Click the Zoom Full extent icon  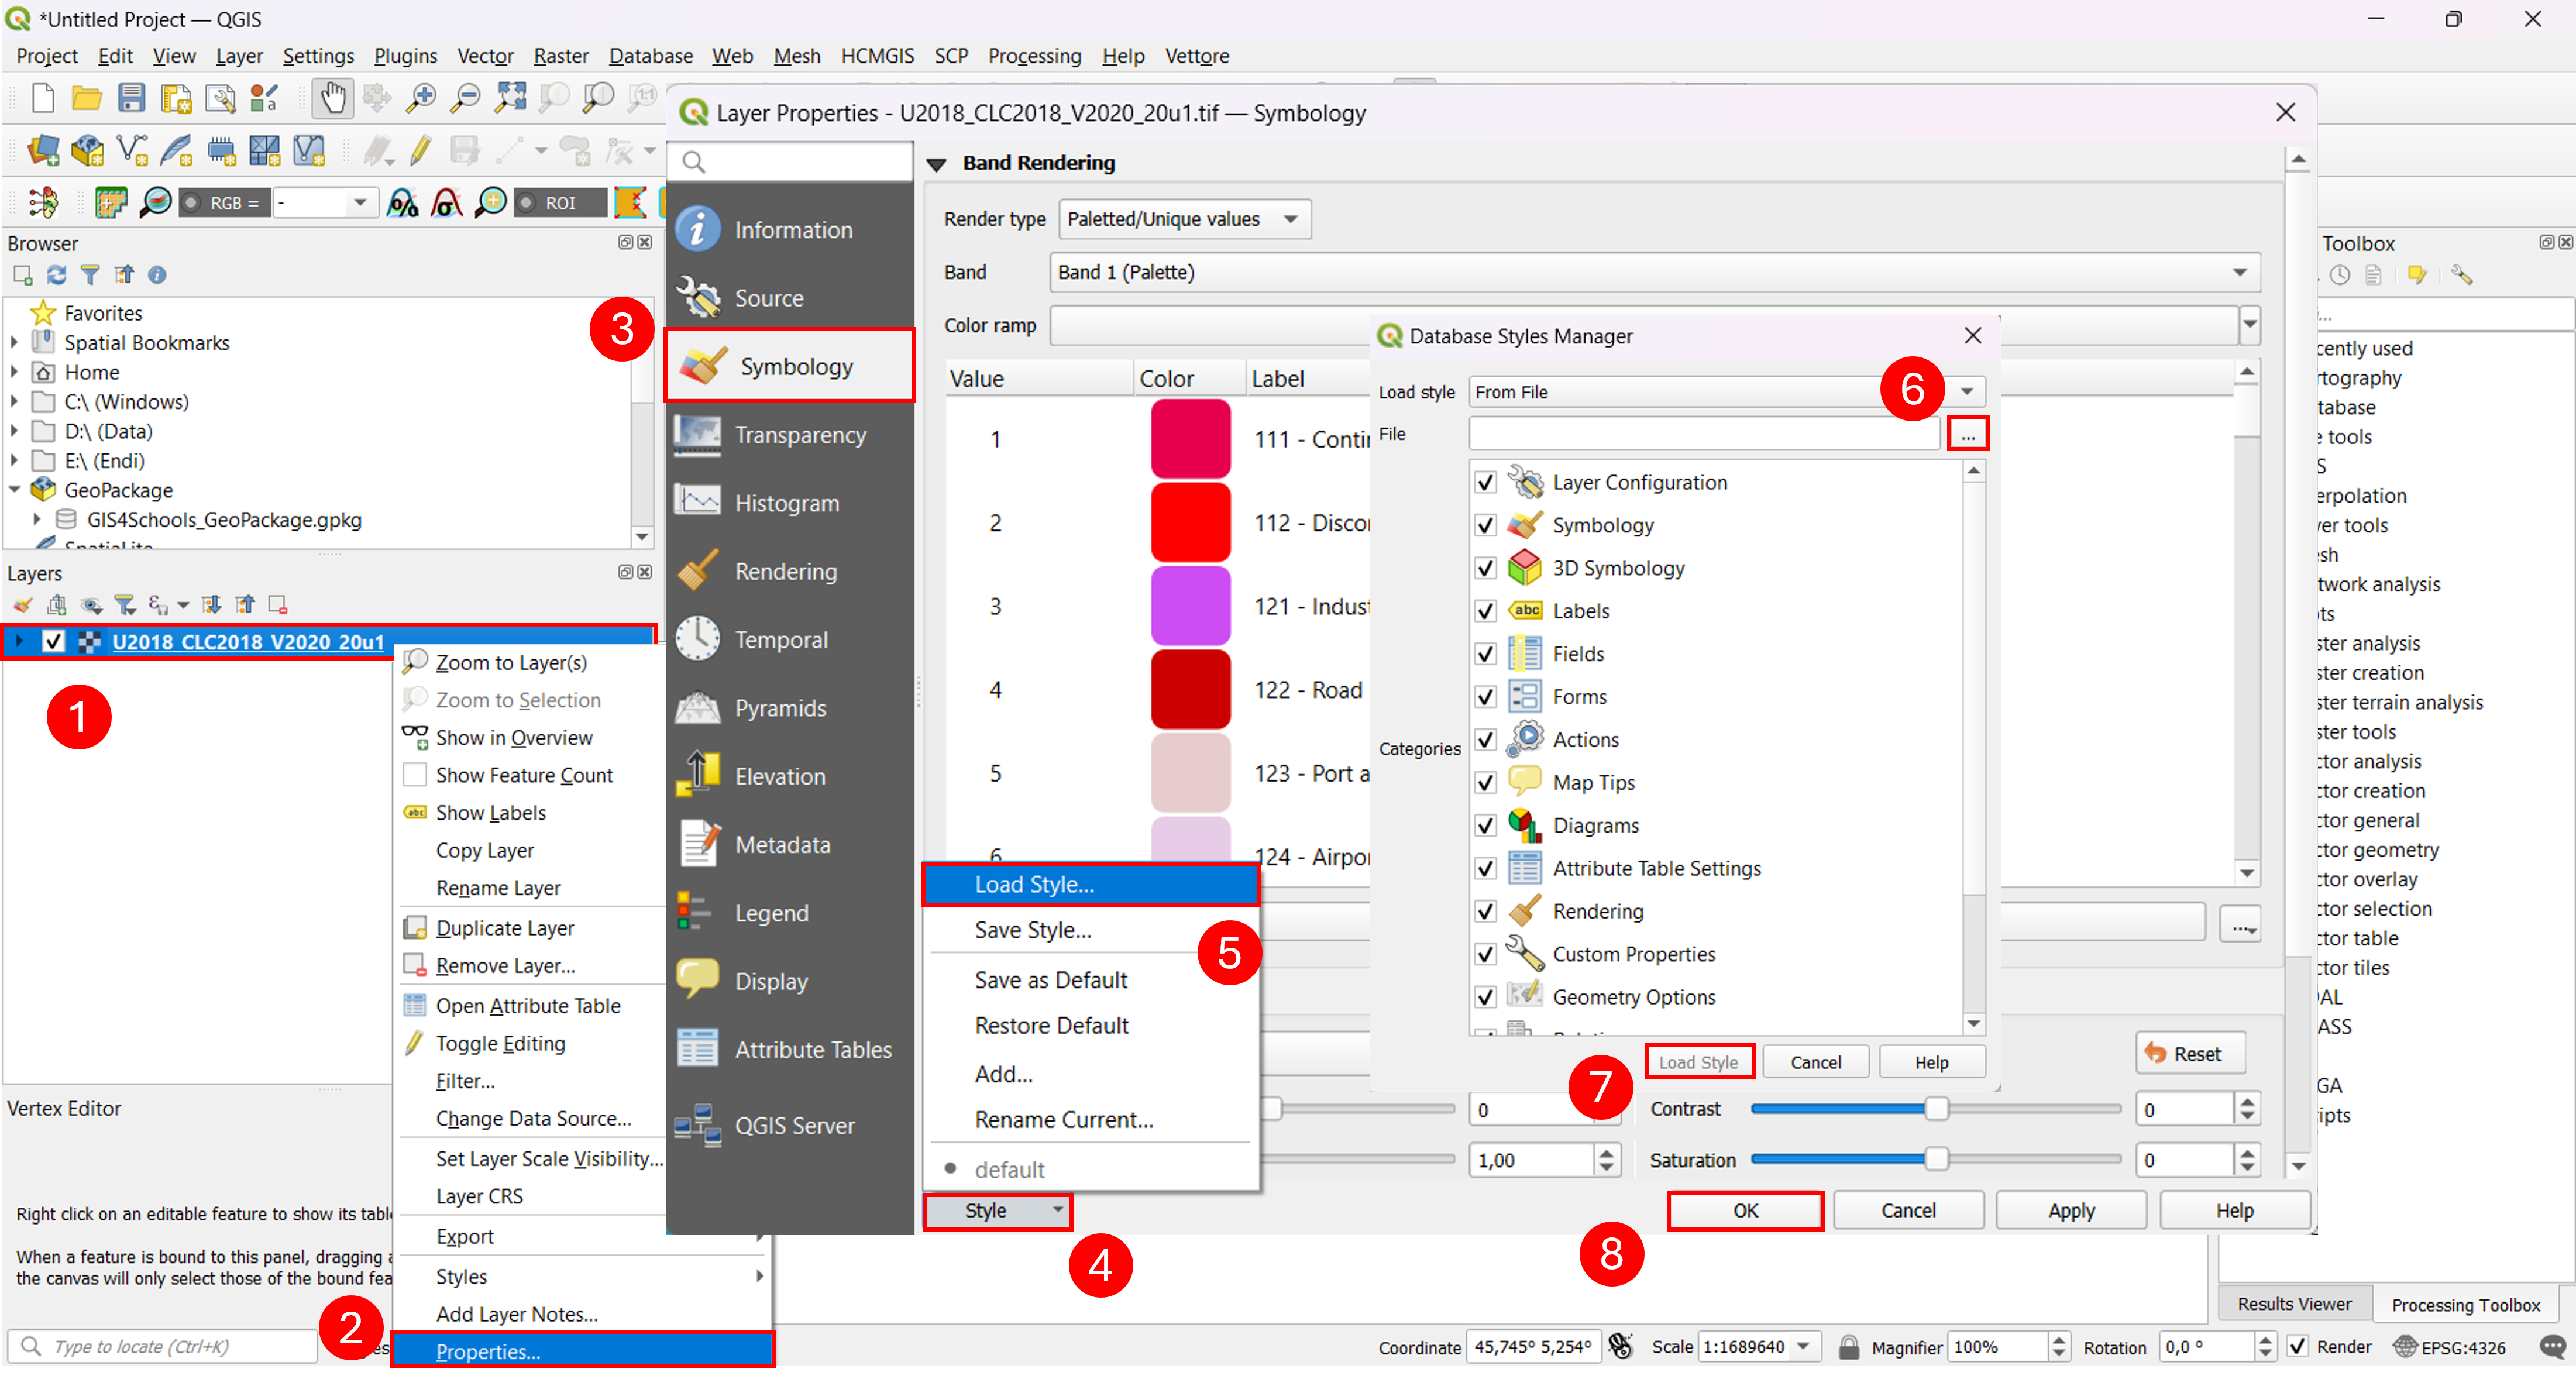(x=510, y=98)
